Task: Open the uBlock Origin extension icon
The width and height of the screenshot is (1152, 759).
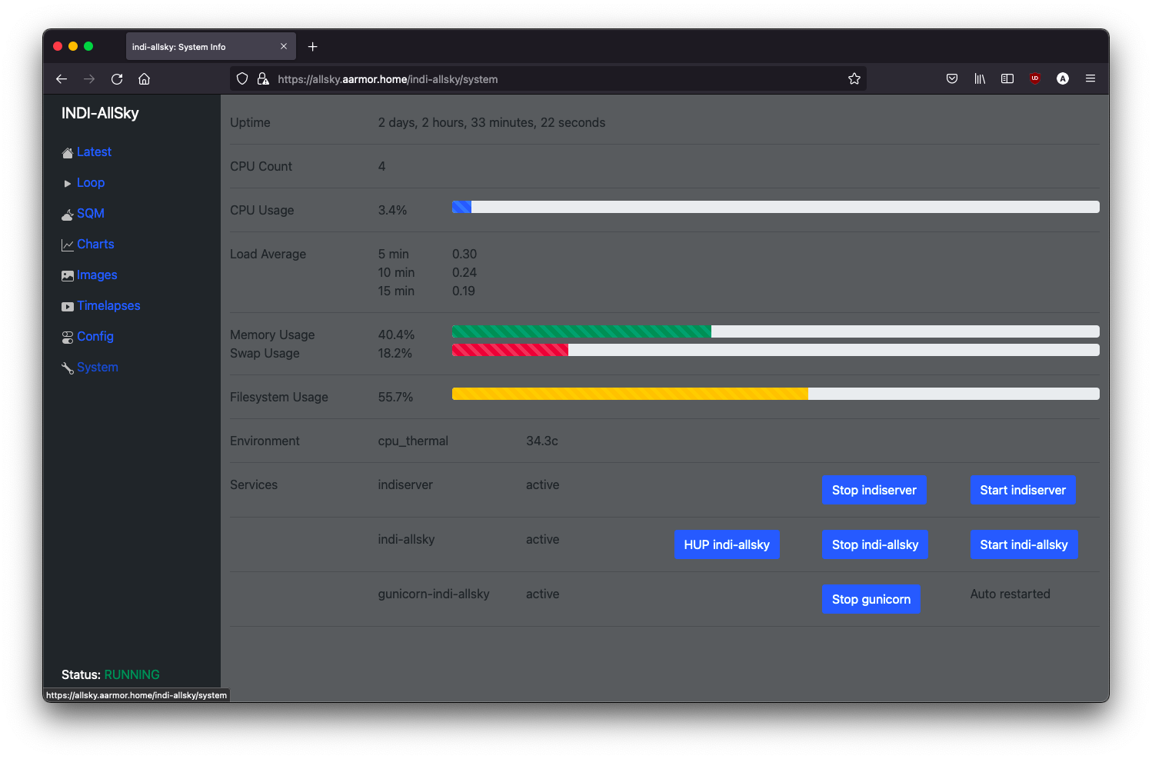Action: pos(1035,78)
